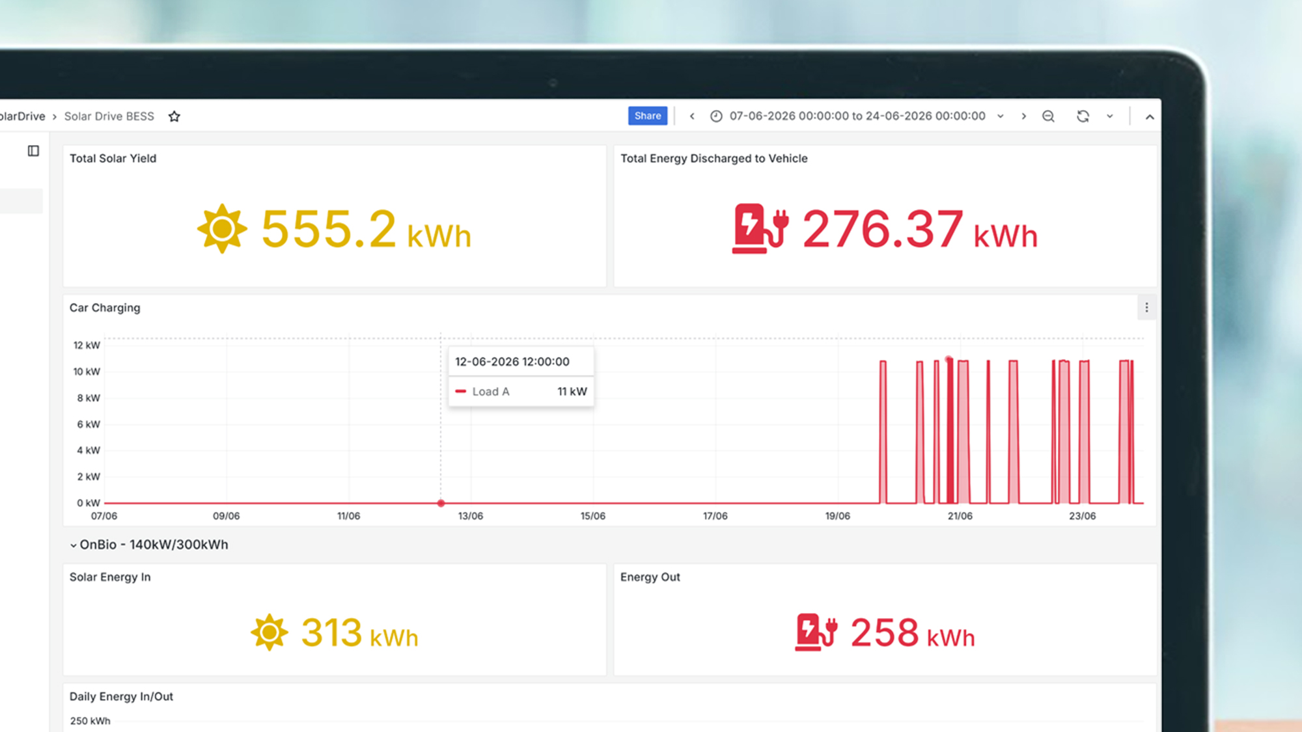This screenshot has width=1302, height=732.
Task: Click the Solar Energy In panel title
Action: 110,577
